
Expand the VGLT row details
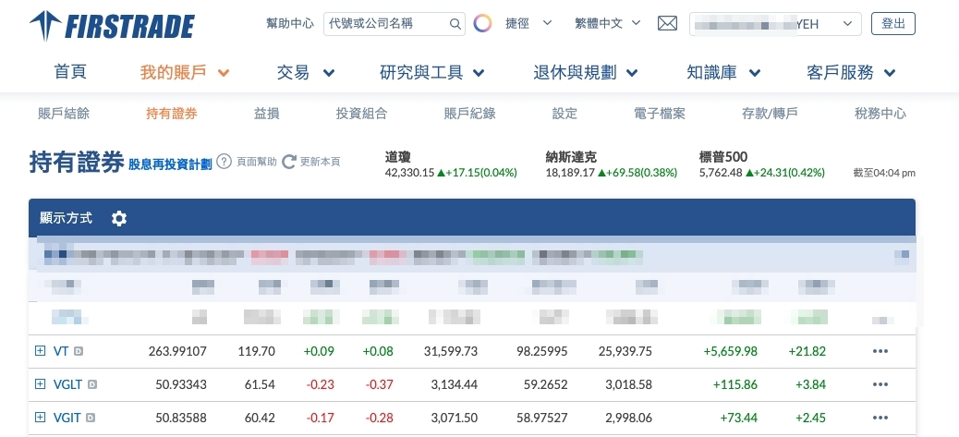41,383
